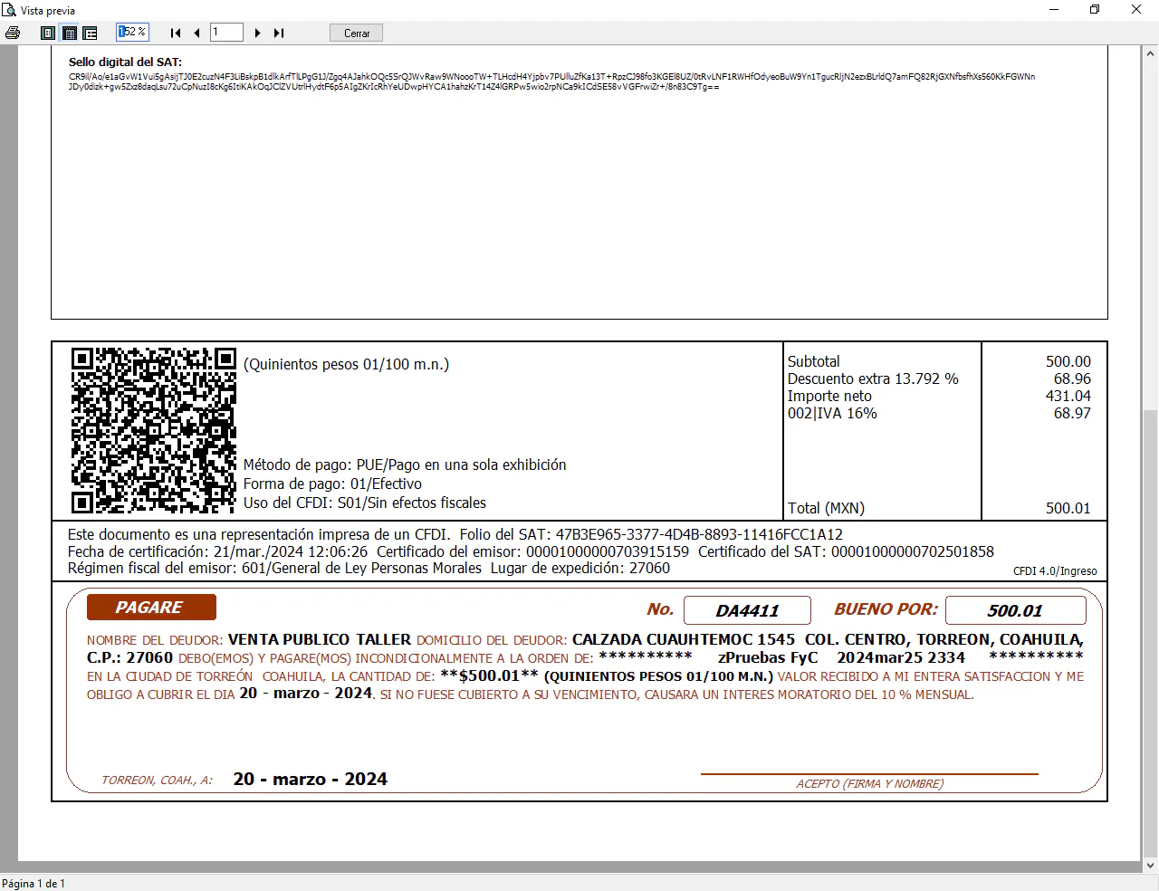
Task: Click the first line of the SAT digital seal string
Action: click(551, 77)
